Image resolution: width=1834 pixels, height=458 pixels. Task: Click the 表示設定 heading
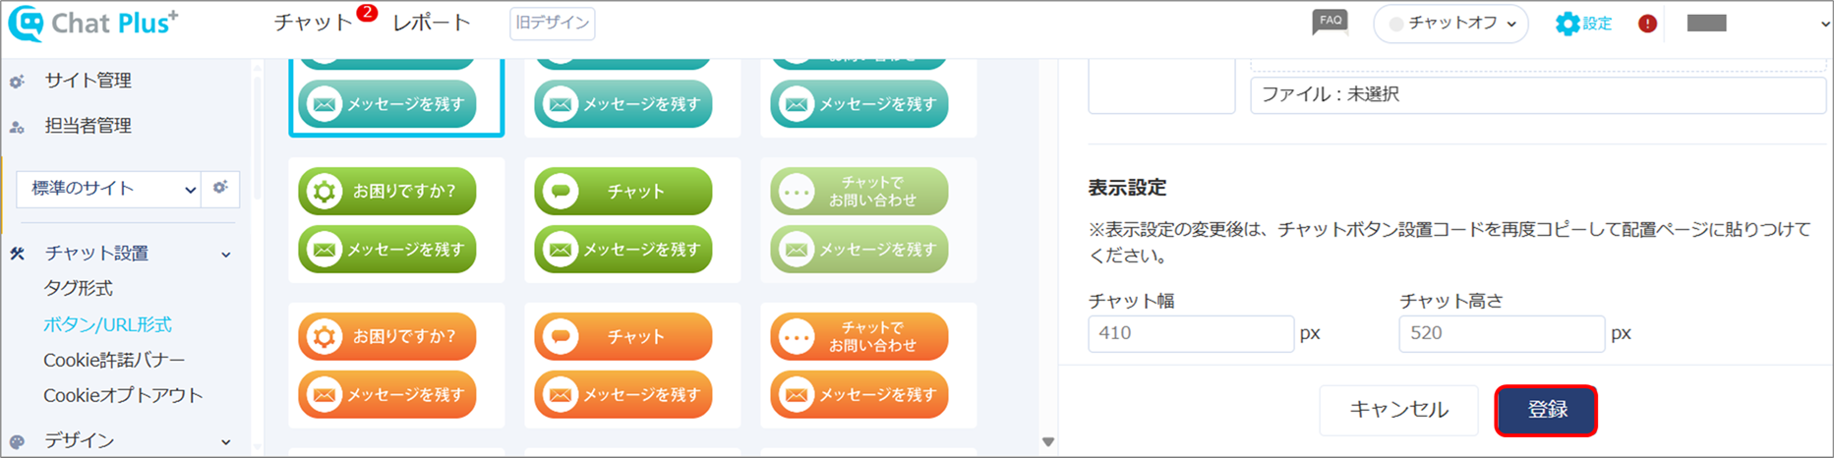(1127, 187)
